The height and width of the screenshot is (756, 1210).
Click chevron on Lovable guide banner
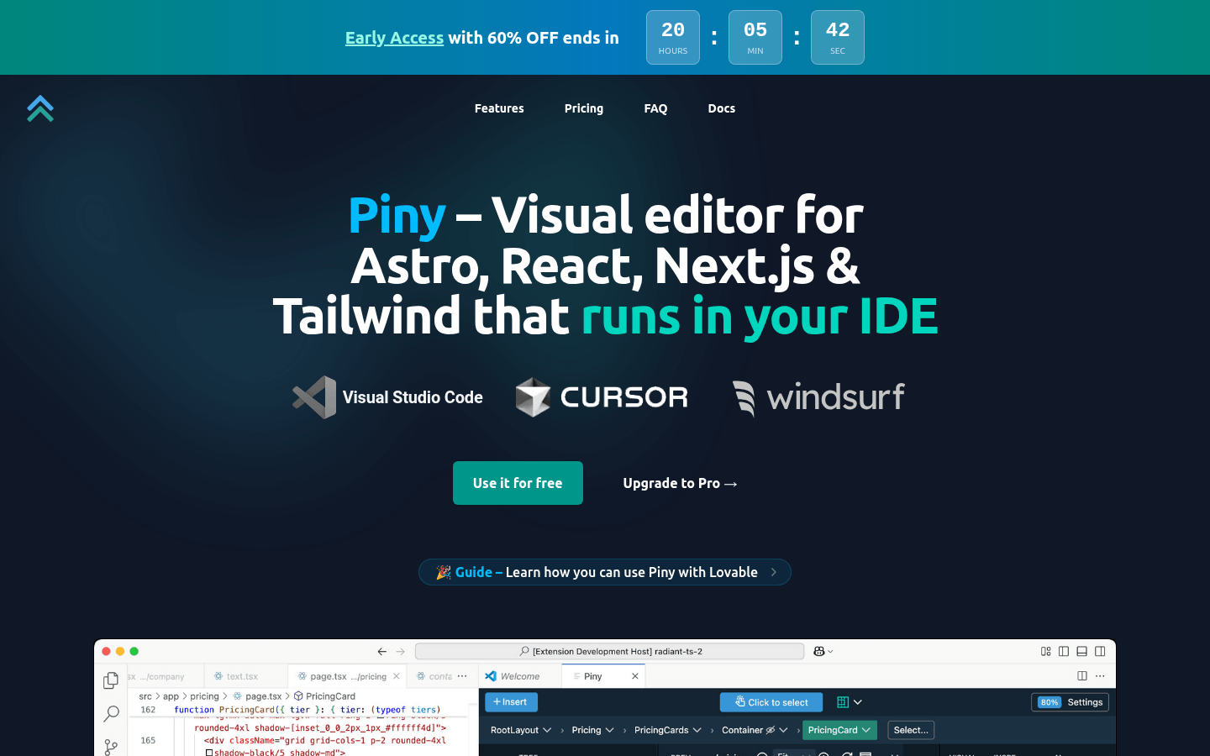click(x=774, y=572)
